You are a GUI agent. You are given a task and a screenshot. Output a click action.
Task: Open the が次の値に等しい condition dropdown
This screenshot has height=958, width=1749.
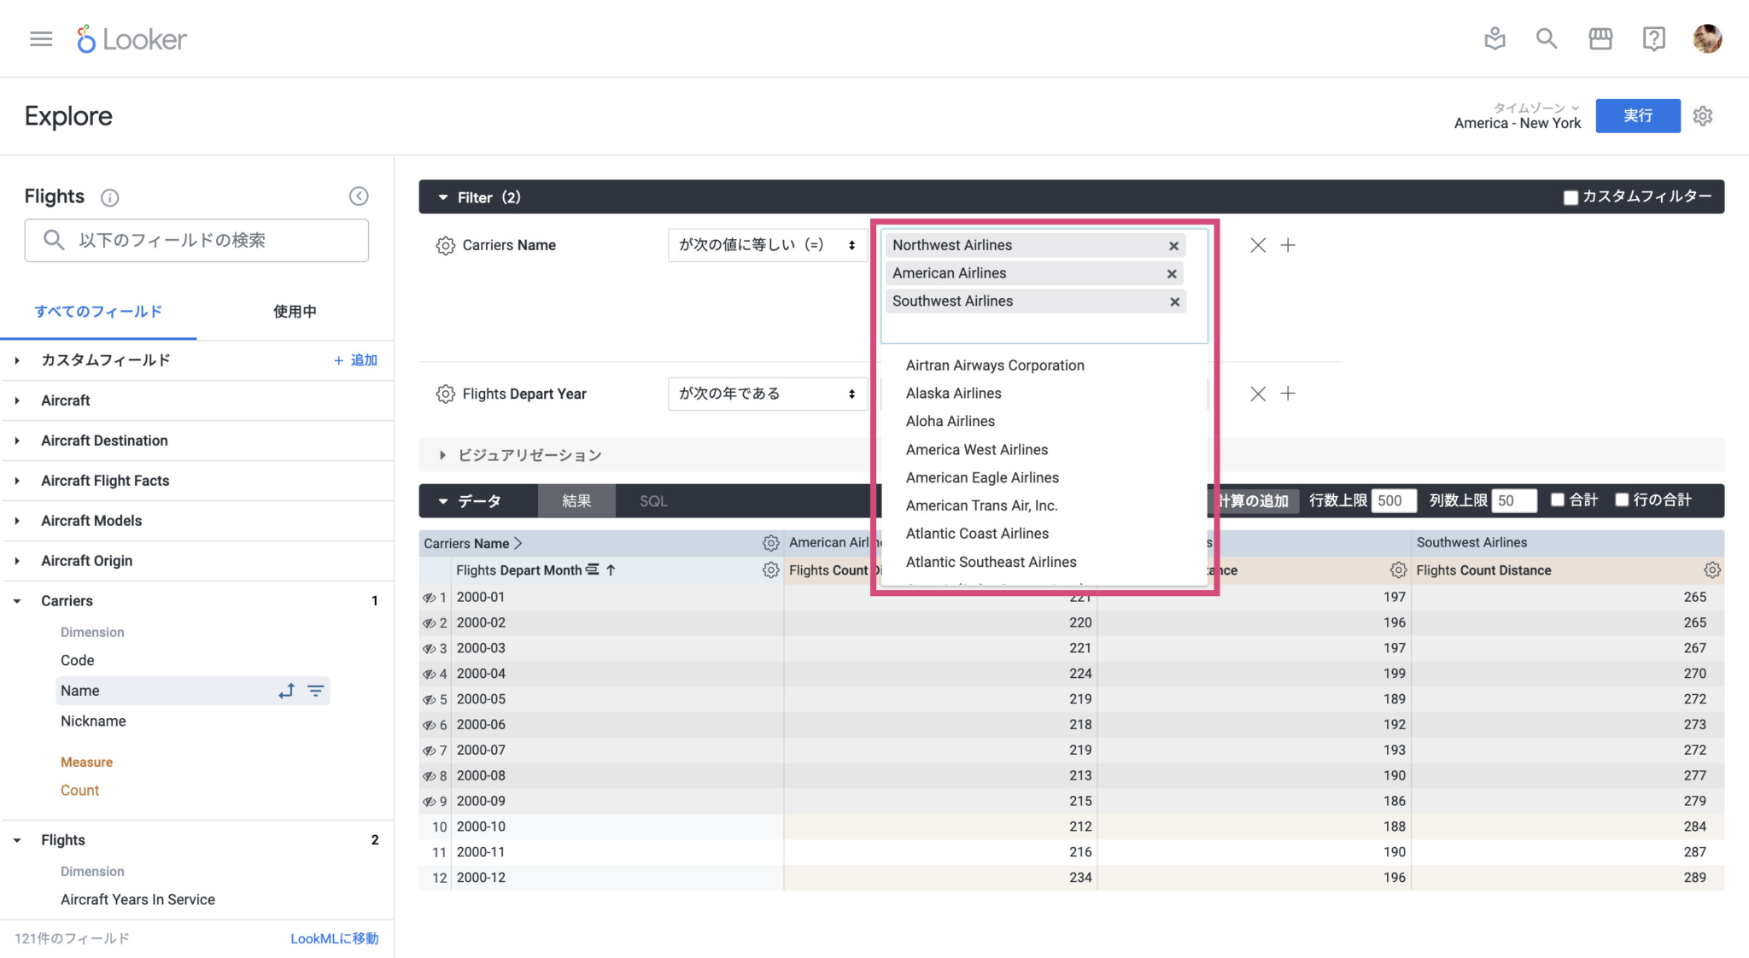tap(766, 245)
